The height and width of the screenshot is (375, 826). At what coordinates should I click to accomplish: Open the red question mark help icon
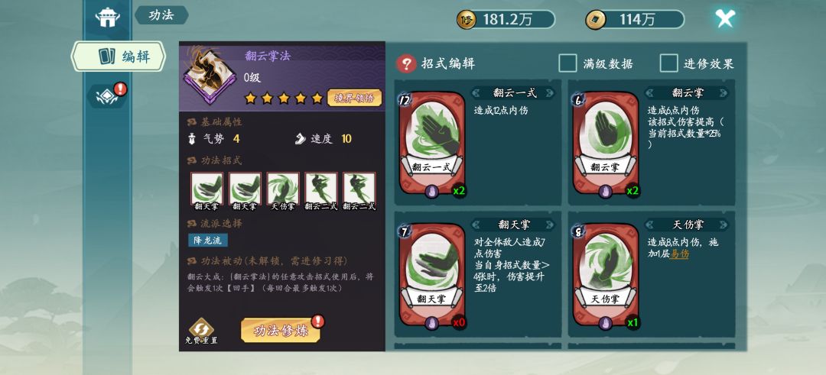tap(406, 64)
